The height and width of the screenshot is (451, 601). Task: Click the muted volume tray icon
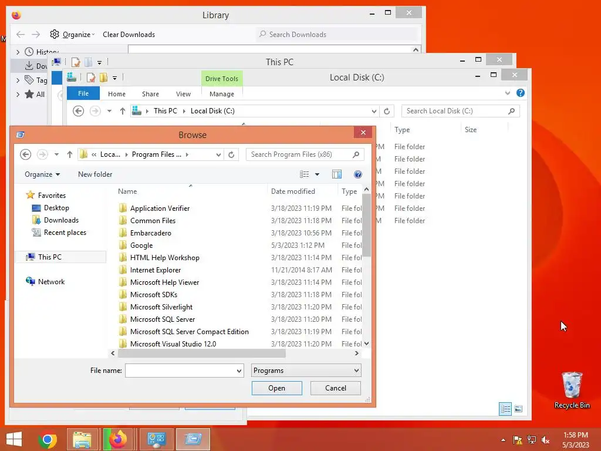(545, 440)
